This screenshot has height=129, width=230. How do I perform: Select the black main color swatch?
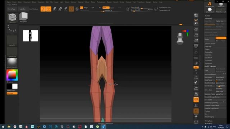pyautogui.click(x=9, y=86)
